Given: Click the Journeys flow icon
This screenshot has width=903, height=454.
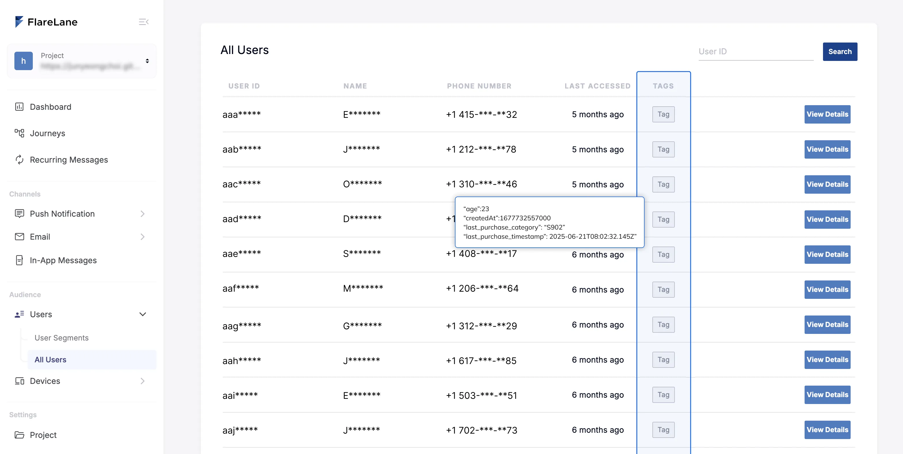Looking at the screenshot, I should (19, 133).
